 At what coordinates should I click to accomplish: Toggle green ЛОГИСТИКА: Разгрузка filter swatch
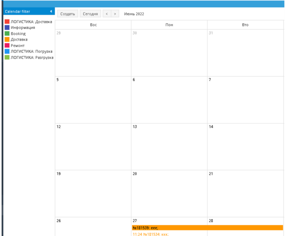tap(7, 57)
